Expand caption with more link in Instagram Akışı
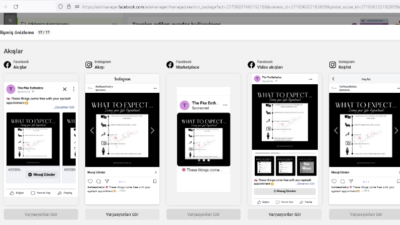400x225 pixels. [x=122, y=191]
